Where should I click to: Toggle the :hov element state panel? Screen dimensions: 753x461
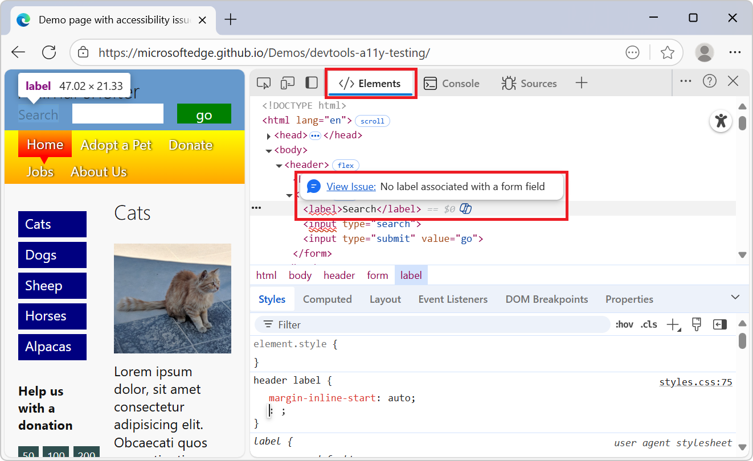point(624,325)
